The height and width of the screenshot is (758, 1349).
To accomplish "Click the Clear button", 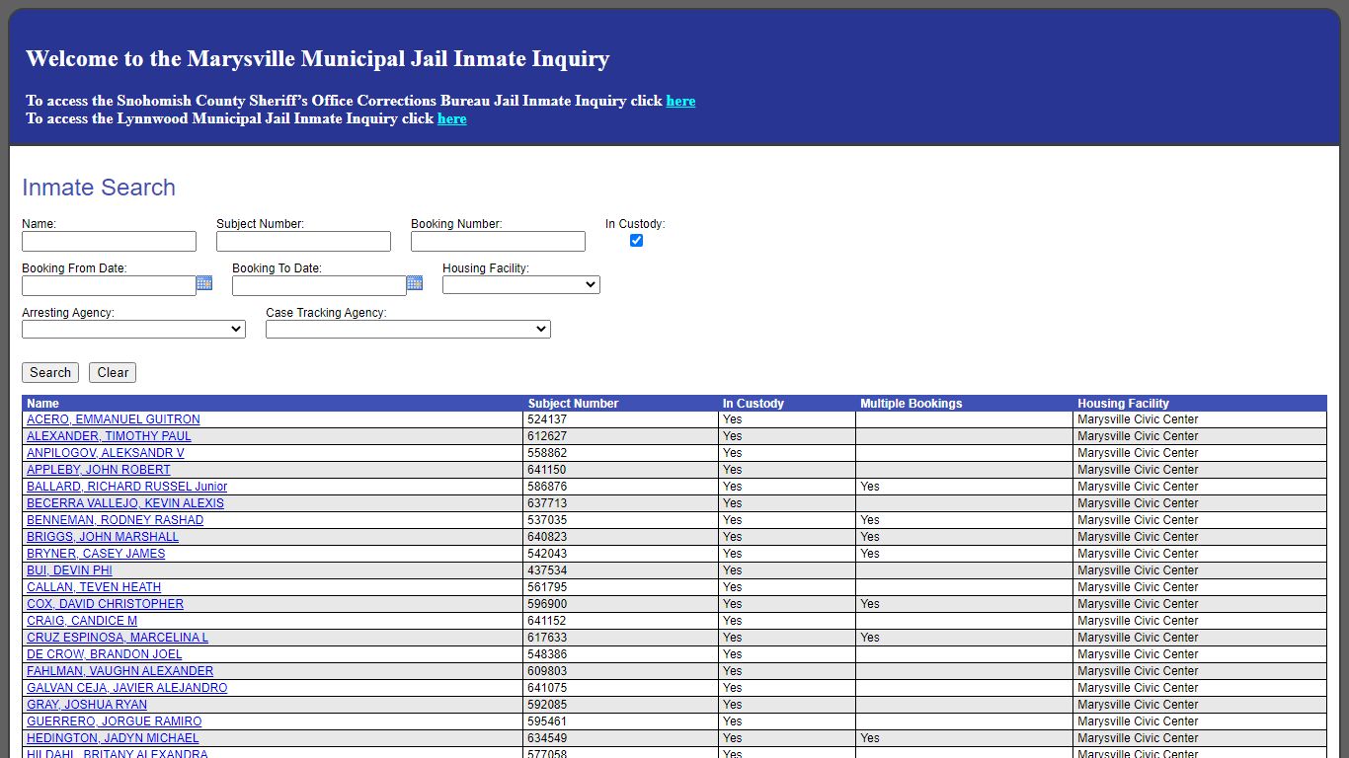I will 113,372.
